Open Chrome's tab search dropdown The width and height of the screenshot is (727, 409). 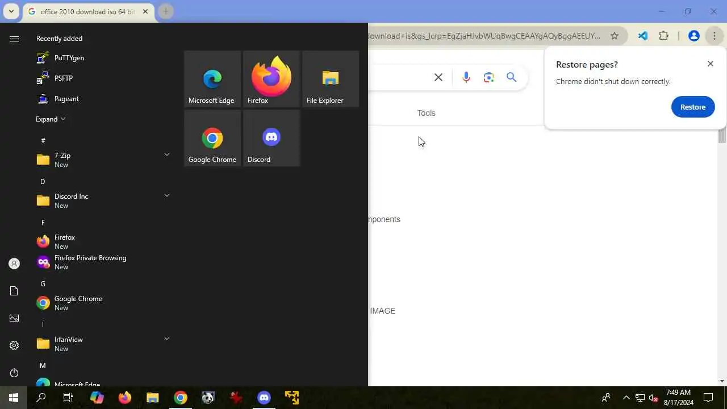[x=11, y=11]
